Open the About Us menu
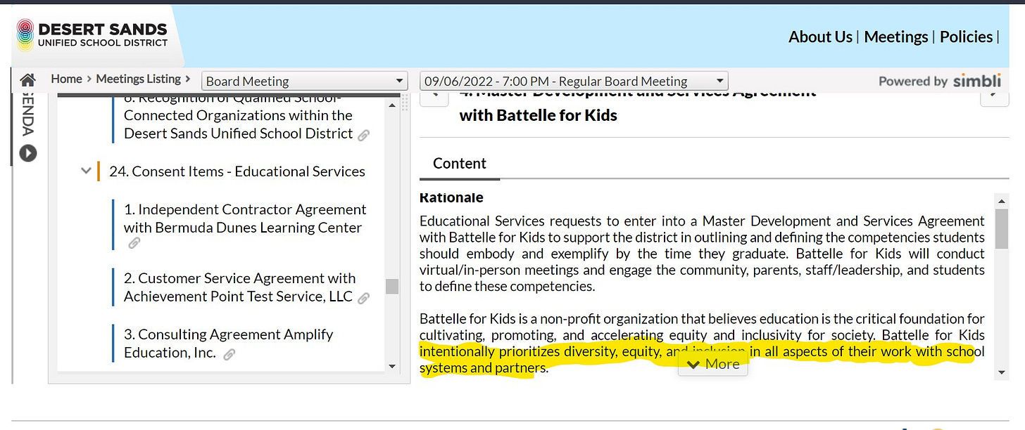Image resolution: width=1025 pixels, height=430 pixels. [820, 37]
